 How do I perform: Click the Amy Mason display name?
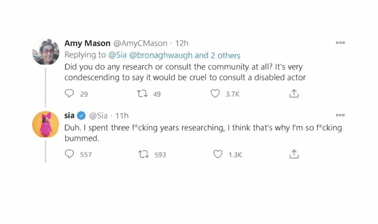click(87, 43)
